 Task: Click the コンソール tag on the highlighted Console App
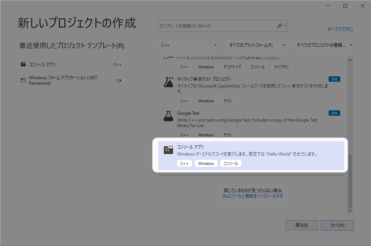pos(231,164)
